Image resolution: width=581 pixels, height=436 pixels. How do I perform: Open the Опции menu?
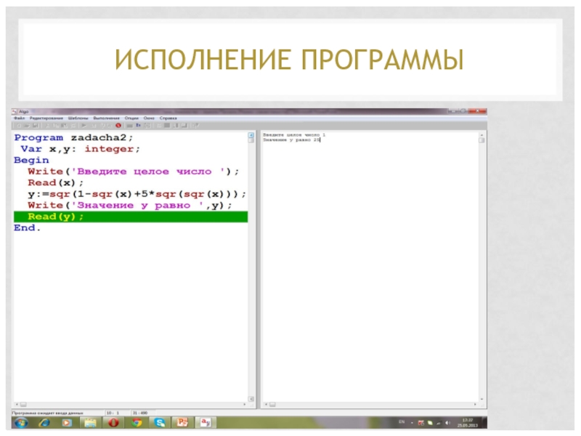131,118
